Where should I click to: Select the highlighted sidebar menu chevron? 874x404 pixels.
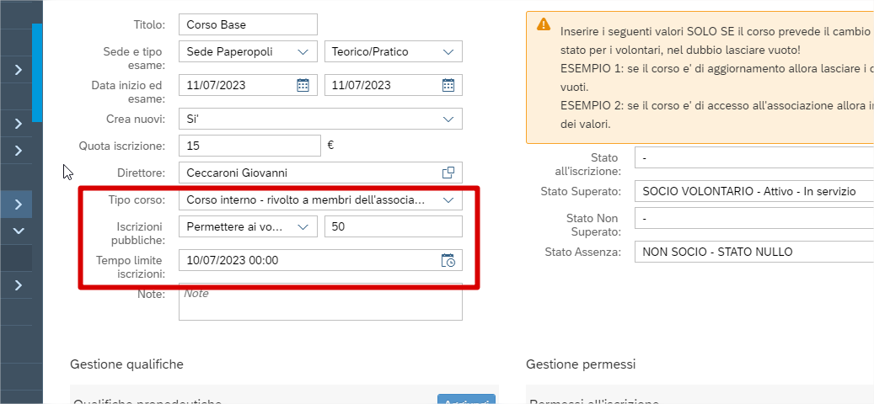pyautogui.click(x=19, y=204)
